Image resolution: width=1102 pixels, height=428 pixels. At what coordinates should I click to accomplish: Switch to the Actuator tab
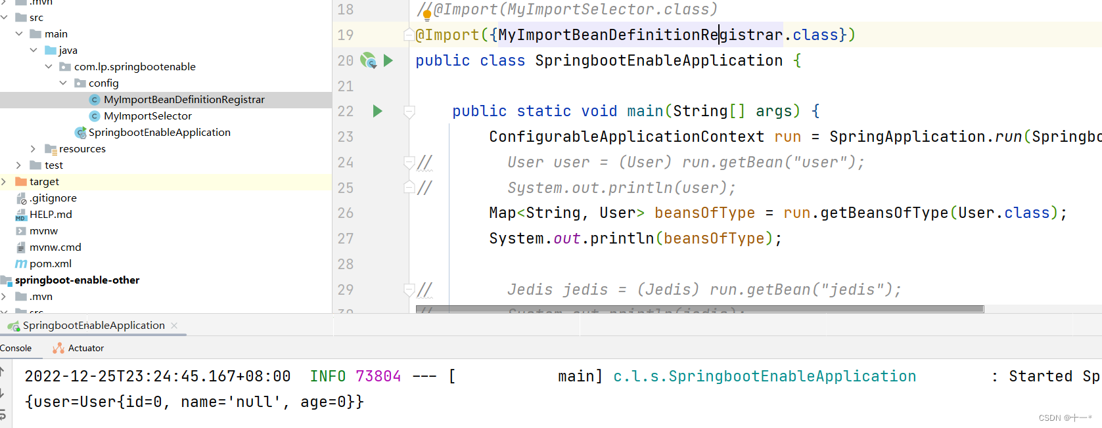pyautogui.click(x=79, y=349)
